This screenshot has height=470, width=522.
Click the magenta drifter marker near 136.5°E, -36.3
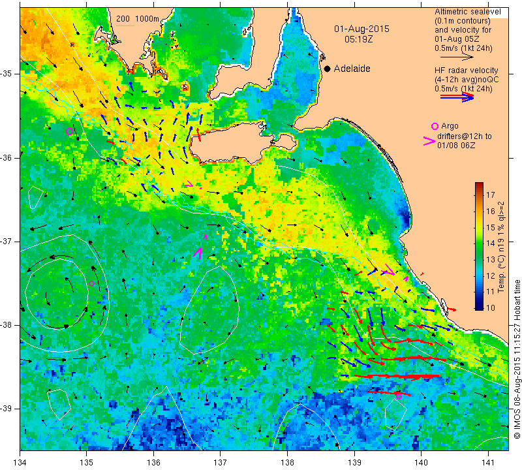click(189, 183)
